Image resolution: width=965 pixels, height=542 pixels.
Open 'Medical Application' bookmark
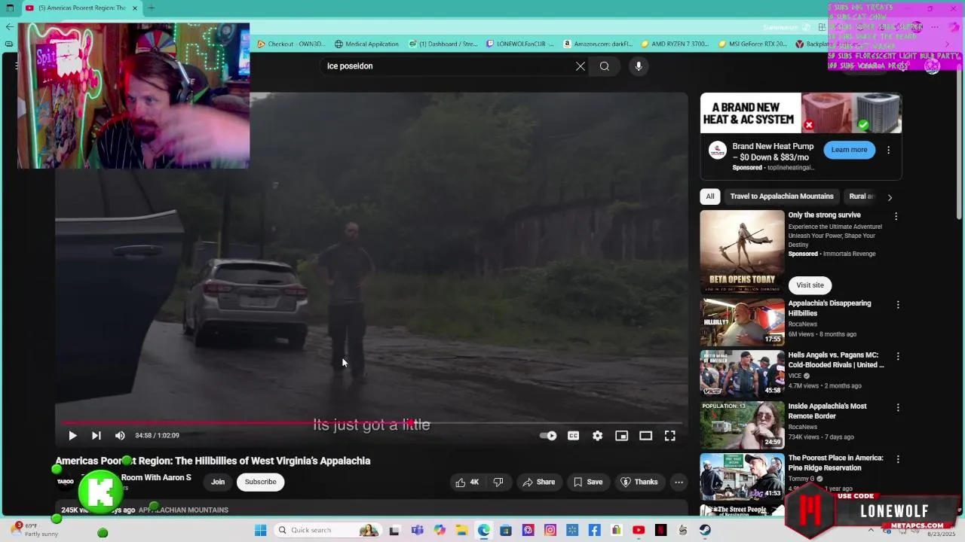pos(366,44)
